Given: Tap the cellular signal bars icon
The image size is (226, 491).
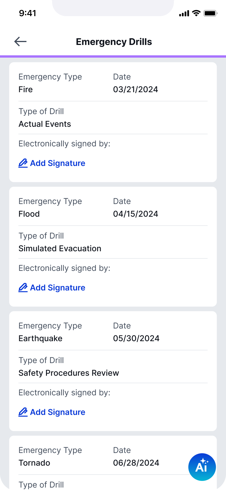Looking at the screenshot, I should [184, 14].
